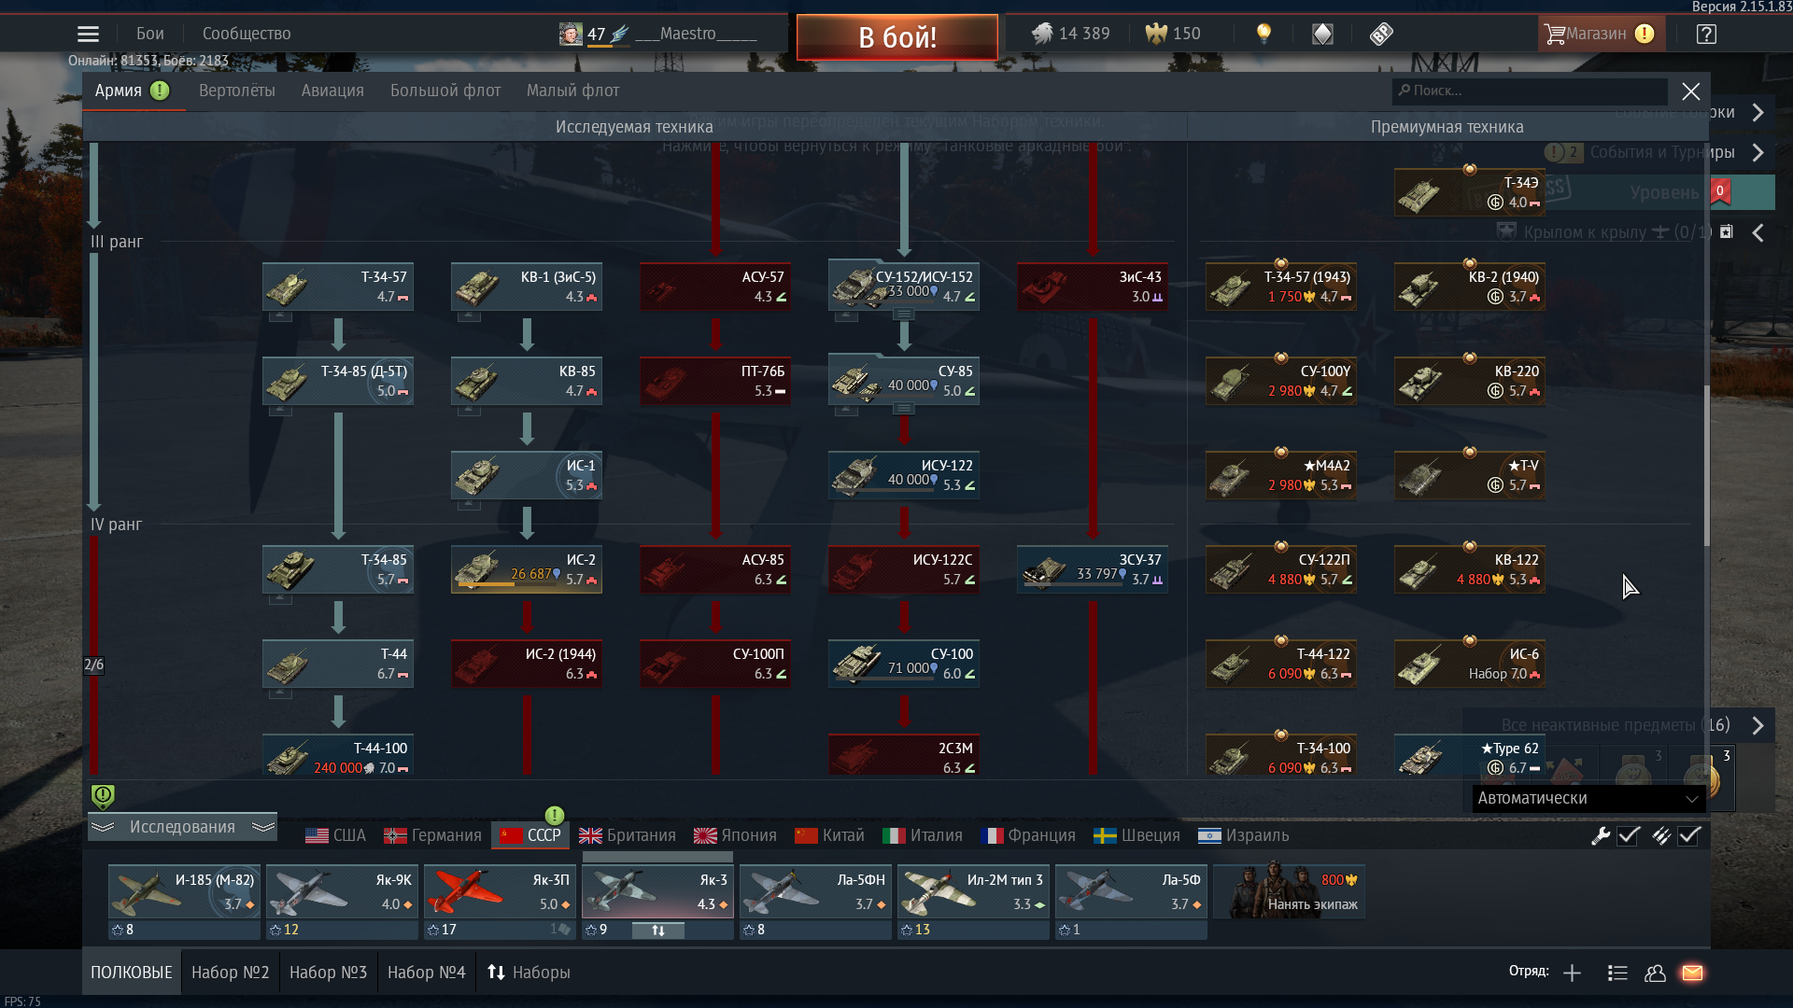
Task: Switch to the Малый флот tab
Action: click(572, 91)
